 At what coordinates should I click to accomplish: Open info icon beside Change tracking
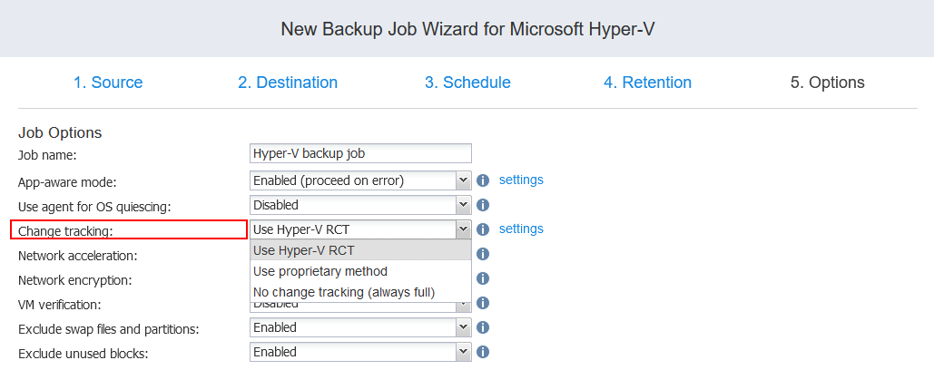coord(483,229)
